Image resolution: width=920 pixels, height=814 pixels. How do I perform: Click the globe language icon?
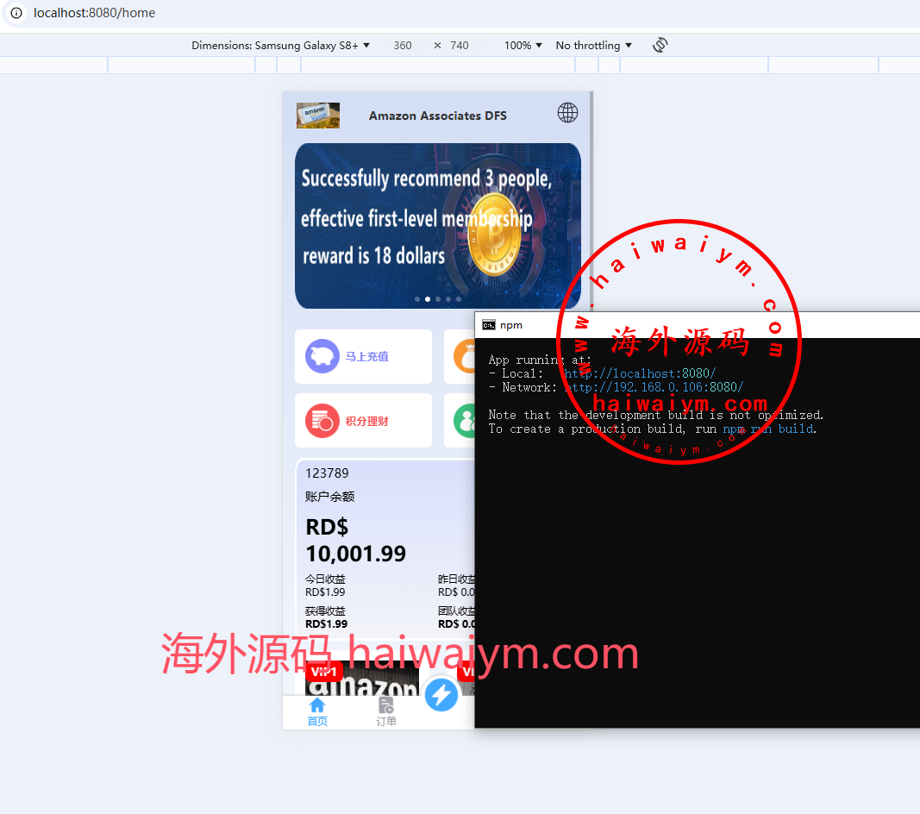point(567,113)
